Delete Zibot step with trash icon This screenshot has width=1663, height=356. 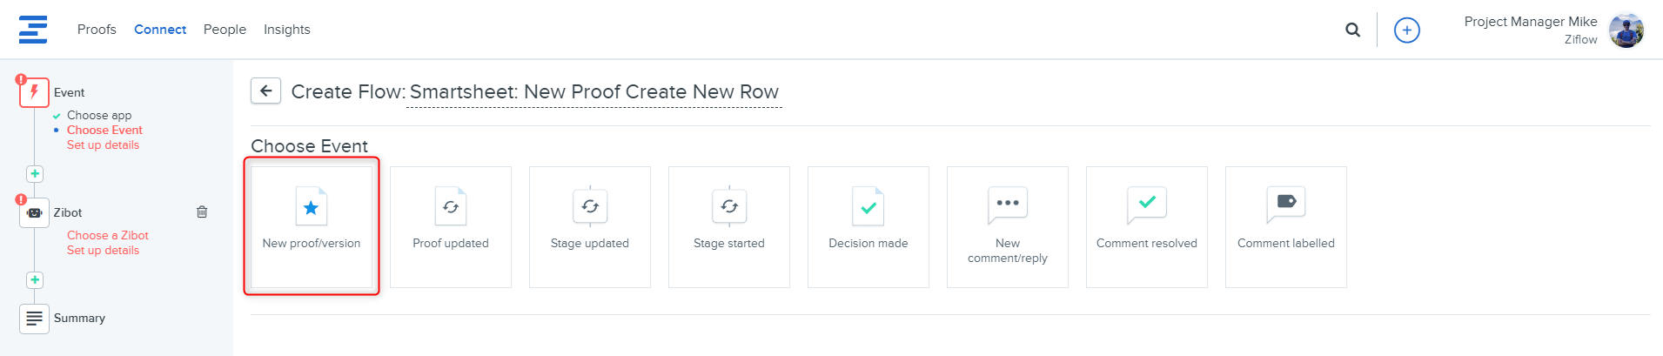pos(202,212)
